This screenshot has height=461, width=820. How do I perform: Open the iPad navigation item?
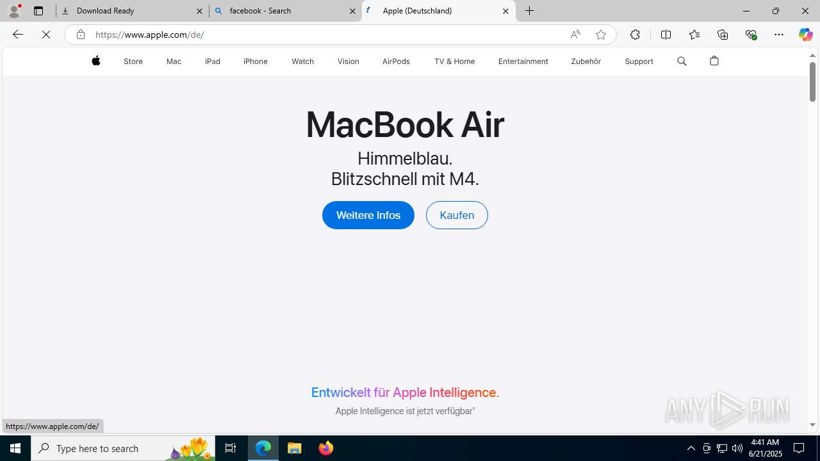coord(213,61)
